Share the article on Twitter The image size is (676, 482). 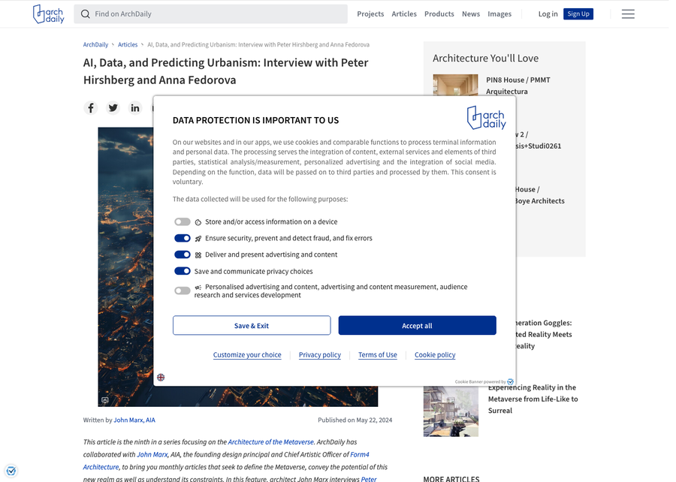pyautogui.click(x=113, y=107)
